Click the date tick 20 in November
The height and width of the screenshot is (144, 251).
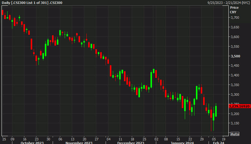pyautogui.click(x=84, y=139)
